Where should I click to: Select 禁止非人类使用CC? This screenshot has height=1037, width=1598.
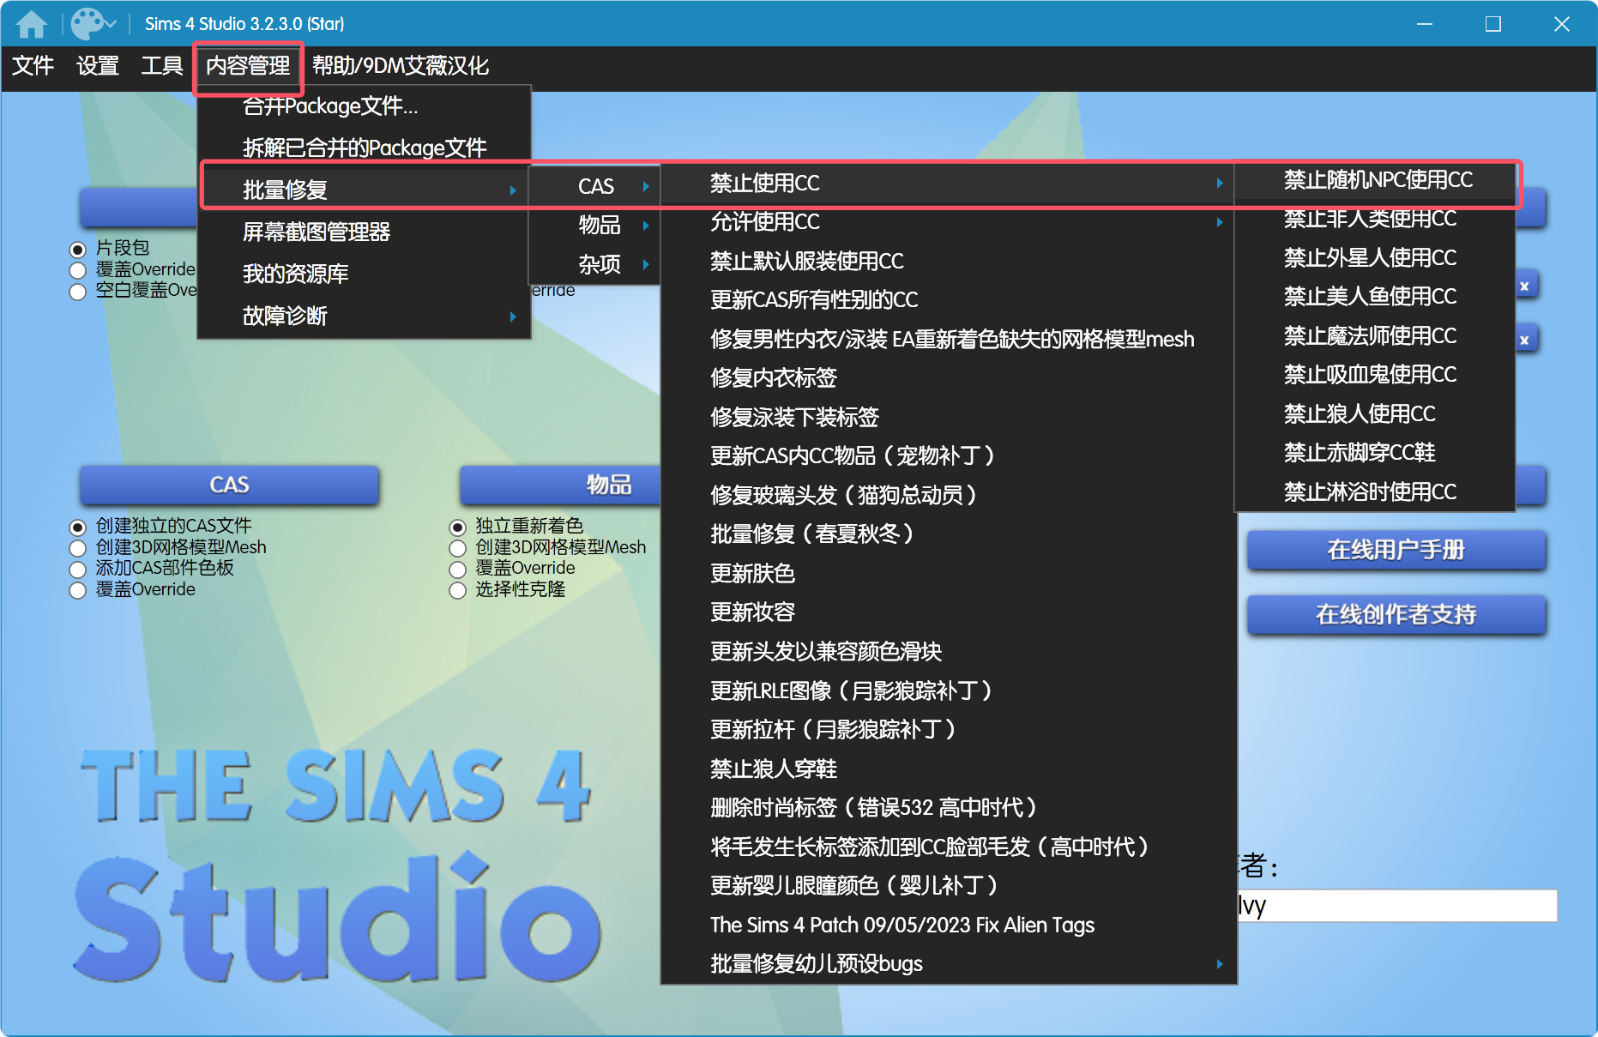click(1375, 219)
